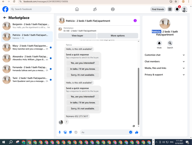This screenshot has width=192, height=145.
Task: Open the account profile avatar menu
Action: pyautogui.click(x=184, y=9)
